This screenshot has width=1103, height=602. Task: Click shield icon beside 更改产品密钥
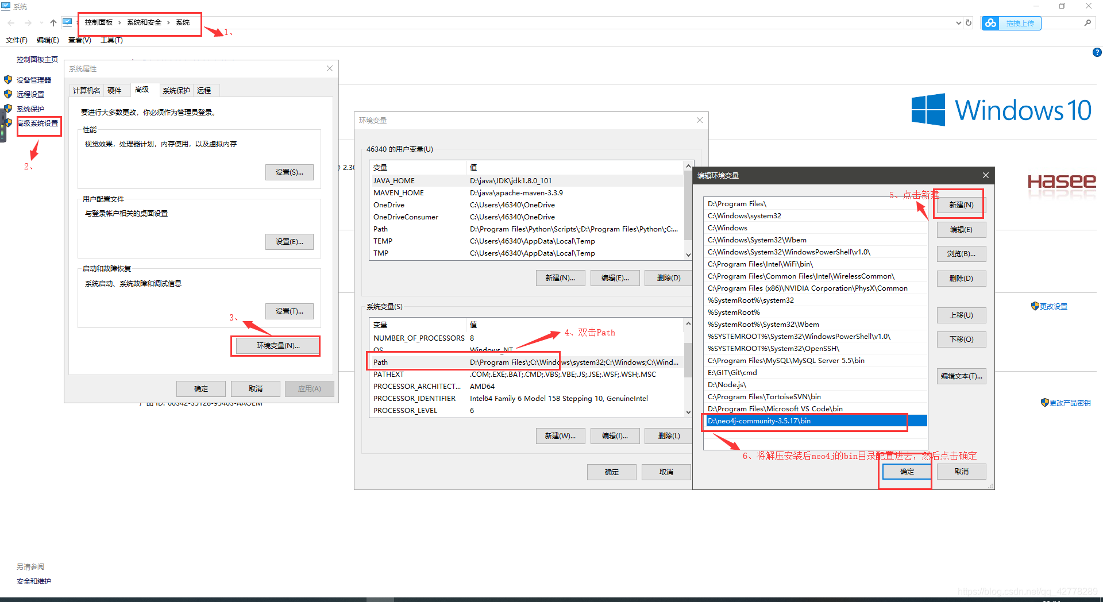tap(1045, 403)
